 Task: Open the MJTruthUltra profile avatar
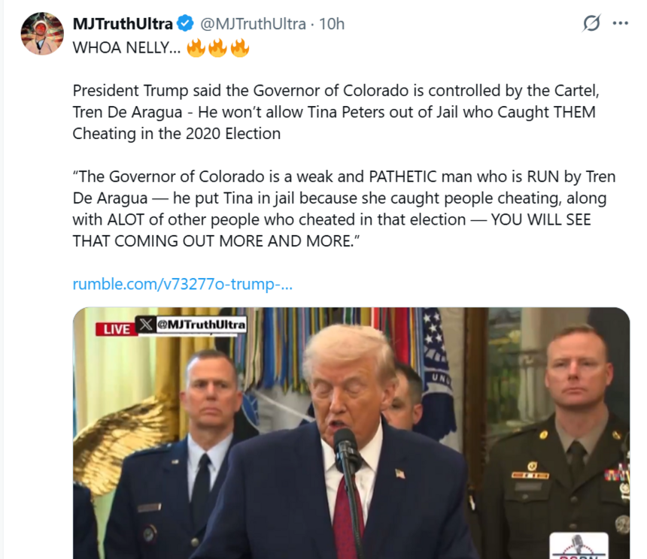click(42, 33)
